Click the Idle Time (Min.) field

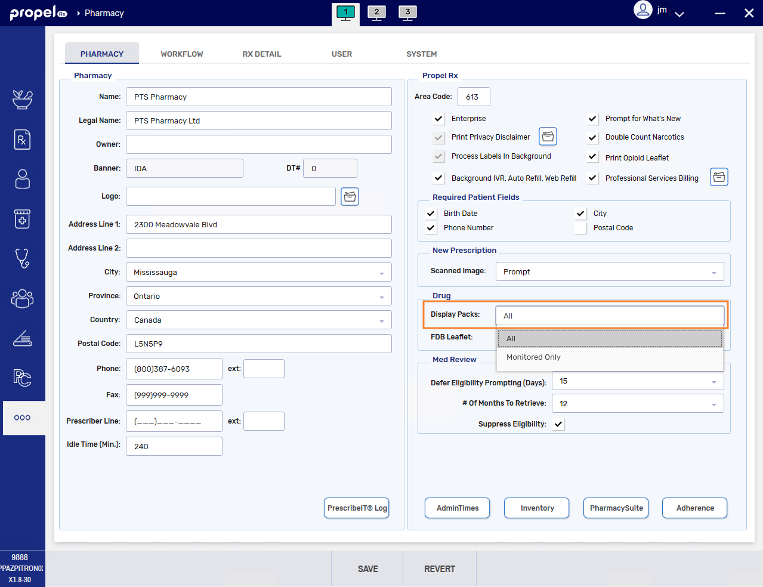pos(174,446)
